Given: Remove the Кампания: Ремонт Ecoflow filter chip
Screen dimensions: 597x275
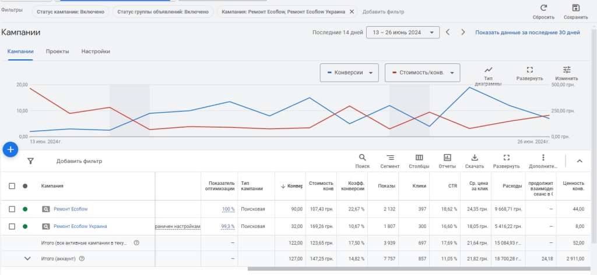Looking at the screenshot, I should 352,12.
